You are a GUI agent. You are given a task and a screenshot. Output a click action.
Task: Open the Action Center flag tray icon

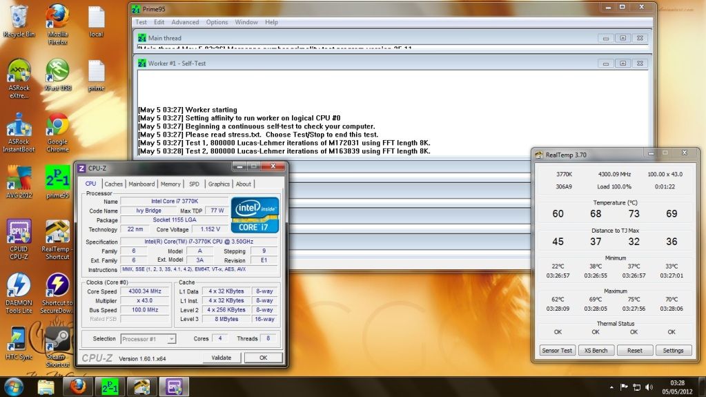coord(624,387)
